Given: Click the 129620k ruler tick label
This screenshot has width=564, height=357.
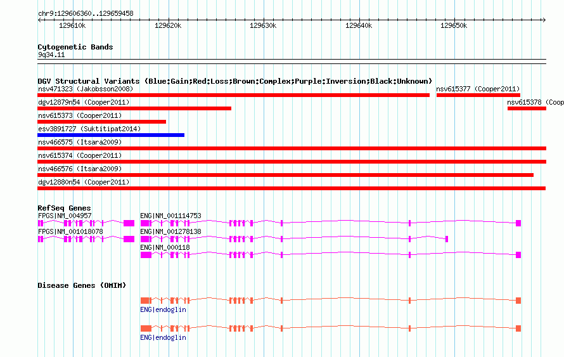Looking at the screenshot, I should coord(168,25).
